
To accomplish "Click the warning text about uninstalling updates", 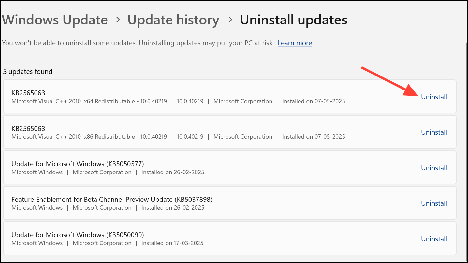I will tap(137, 43).
